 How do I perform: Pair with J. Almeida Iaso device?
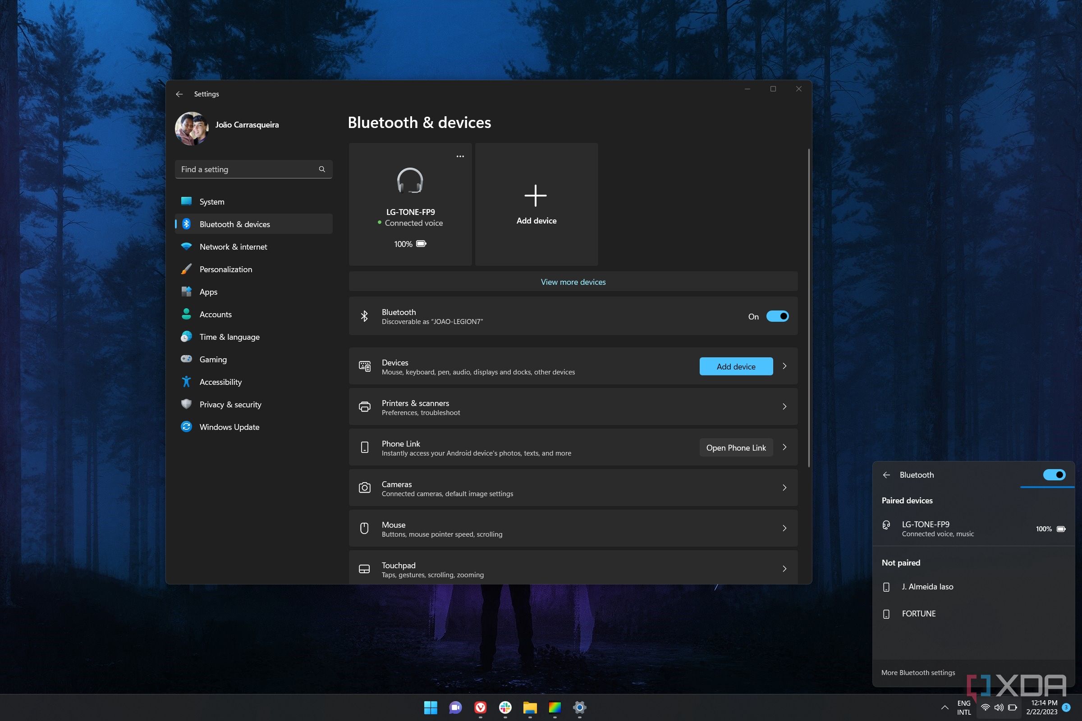coord(927,587)
